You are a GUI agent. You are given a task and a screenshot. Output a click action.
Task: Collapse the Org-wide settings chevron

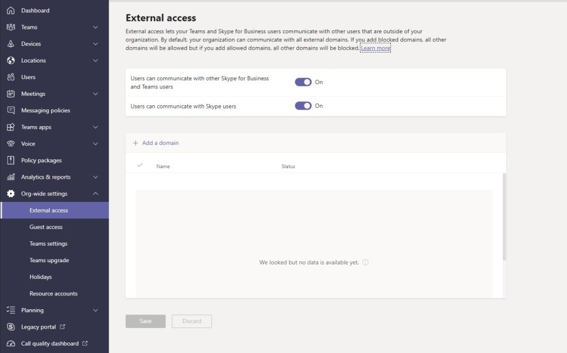coord(95,194)
